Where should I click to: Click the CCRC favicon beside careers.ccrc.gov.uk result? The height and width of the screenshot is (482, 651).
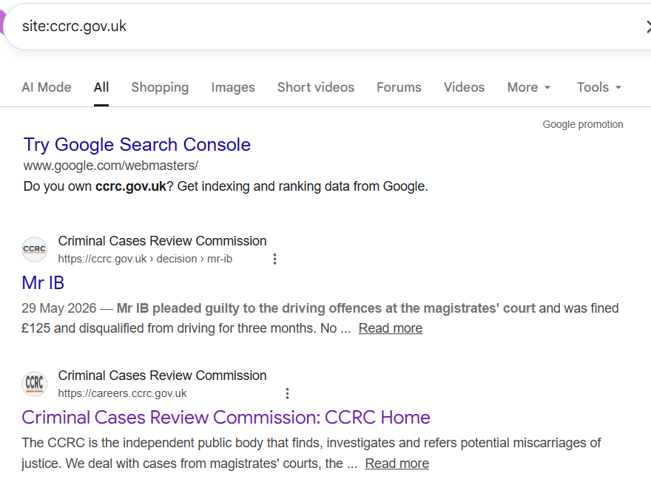[x=35, y=384]
